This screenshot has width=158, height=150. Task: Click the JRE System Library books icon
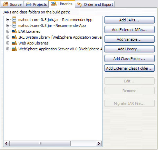point(14,37)
